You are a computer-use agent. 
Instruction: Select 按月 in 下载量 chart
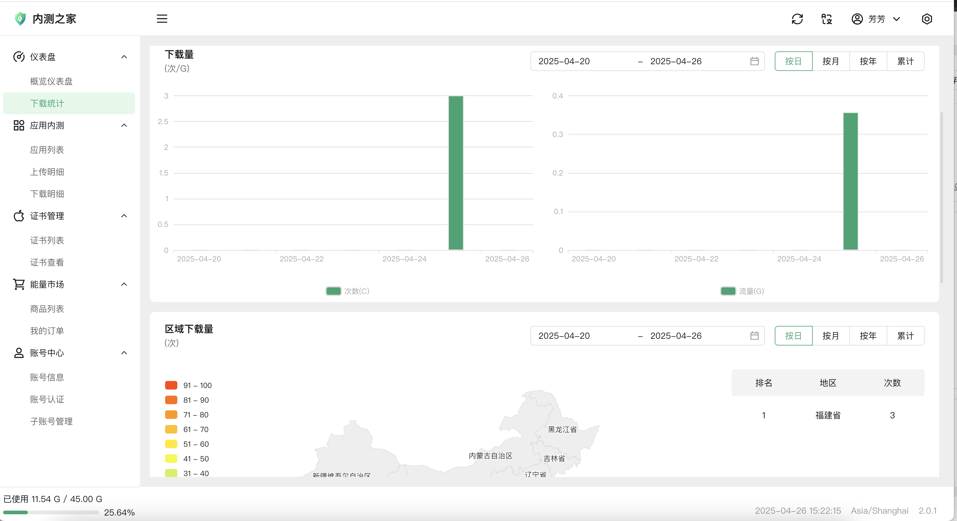[x=831, y=61]
